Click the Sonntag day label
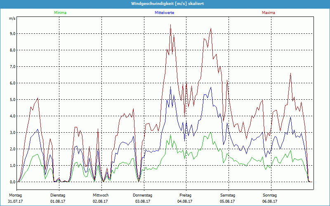Image resolution: width=330 pixels, height=206 pixels. [270, 195]
